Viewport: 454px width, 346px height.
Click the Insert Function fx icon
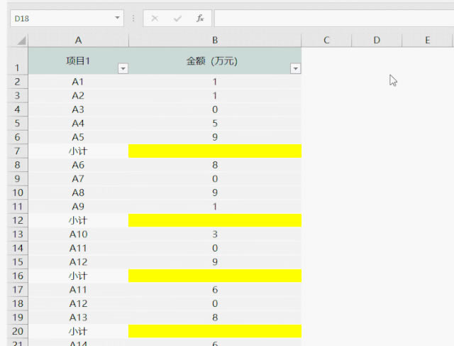200,18
